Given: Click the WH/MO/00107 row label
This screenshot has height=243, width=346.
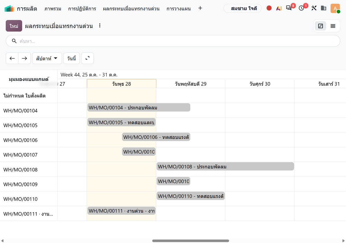Looking at the screenshot, I should (20, 155).
